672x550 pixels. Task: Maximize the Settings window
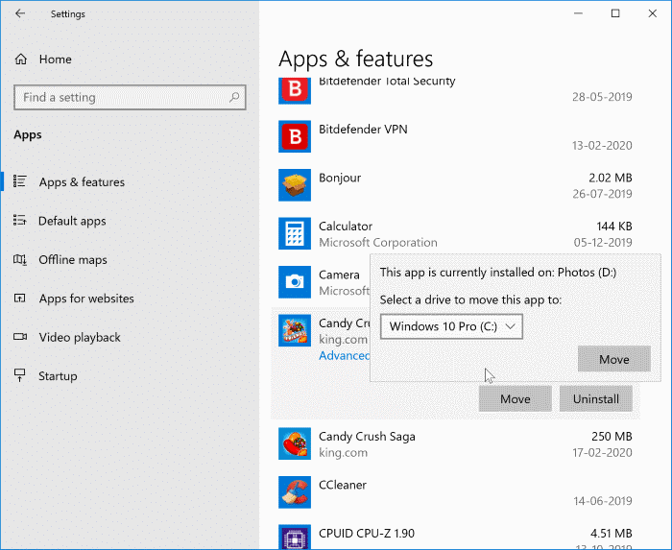[x=615, y=13]
